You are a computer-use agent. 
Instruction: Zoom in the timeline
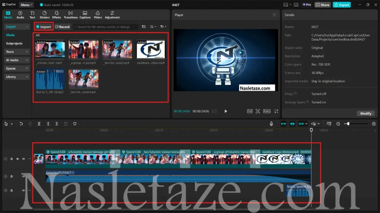point(374,124)
